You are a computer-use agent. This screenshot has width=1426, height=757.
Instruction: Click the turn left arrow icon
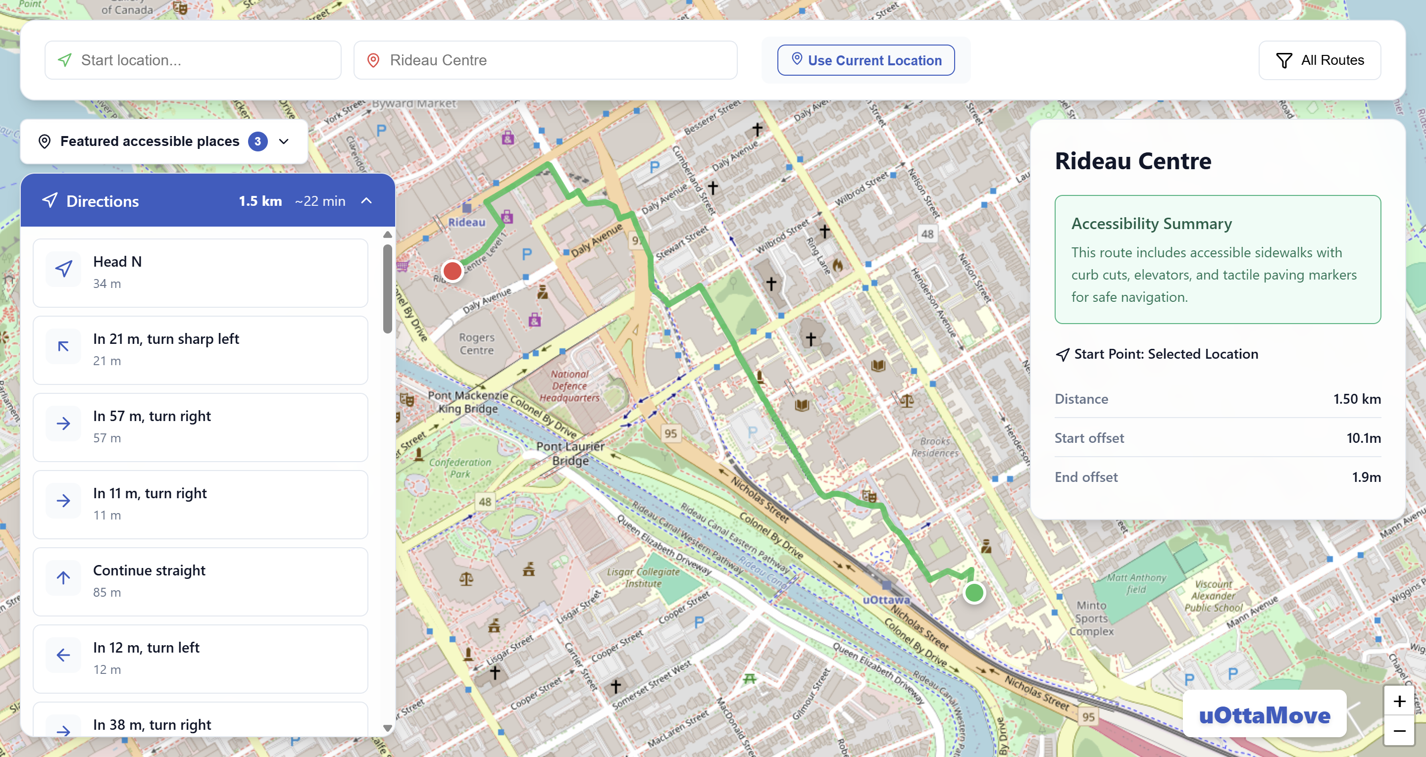64,656
